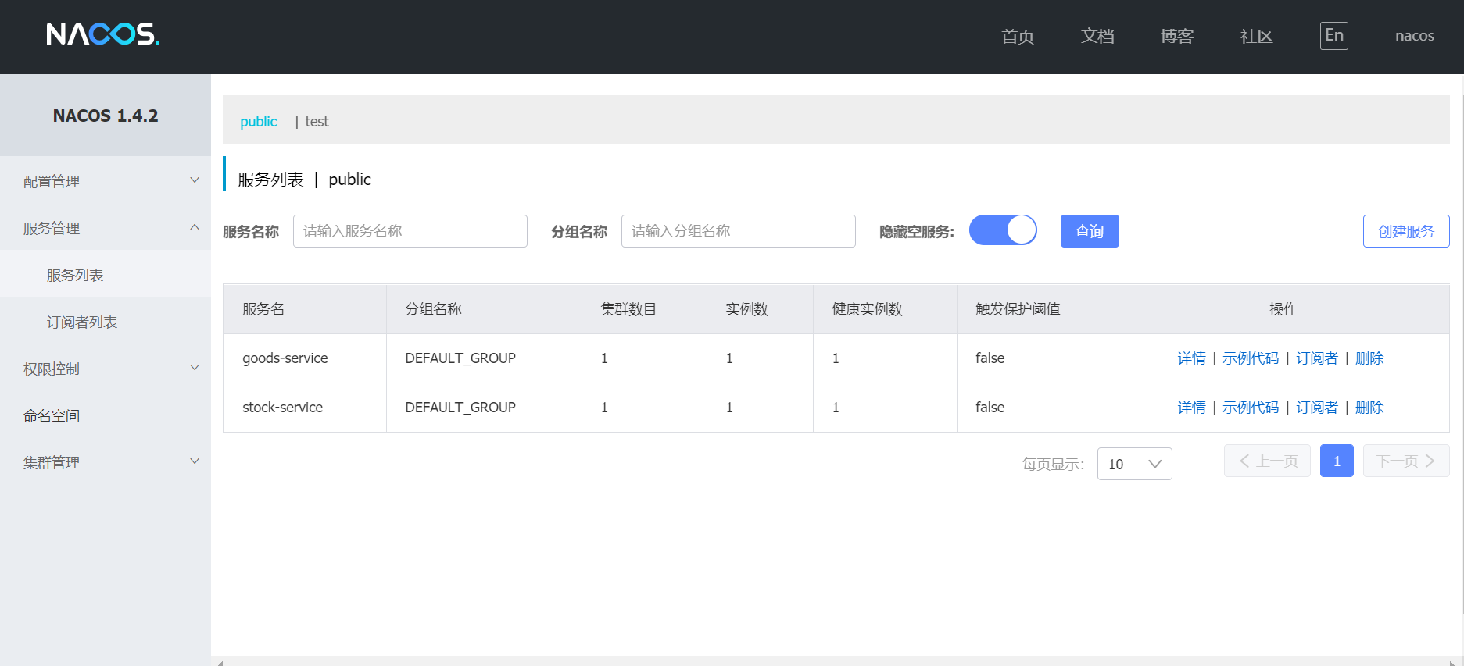Click the 健康实例数 column header
Screen dimensions: 1464x666
coord(886,309)
